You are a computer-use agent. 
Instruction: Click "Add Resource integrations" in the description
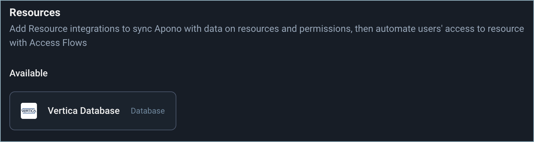click(x=64, y=29)
